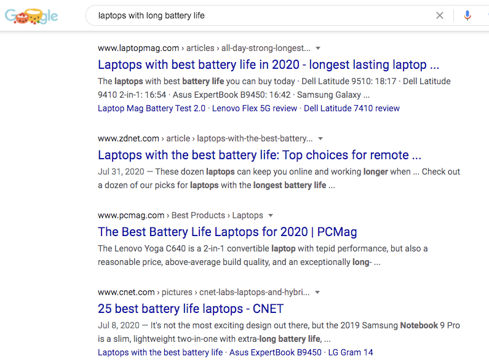Image resolution: width=489 pixels, height=364 pixels.
Task: Open the 'Dell Latitude 7410 review' sitelink
Action: coord(352,108)
